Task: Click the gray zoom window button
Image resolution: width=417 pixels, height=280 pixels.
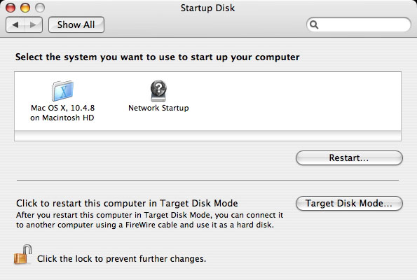Action: click(40, 8)
